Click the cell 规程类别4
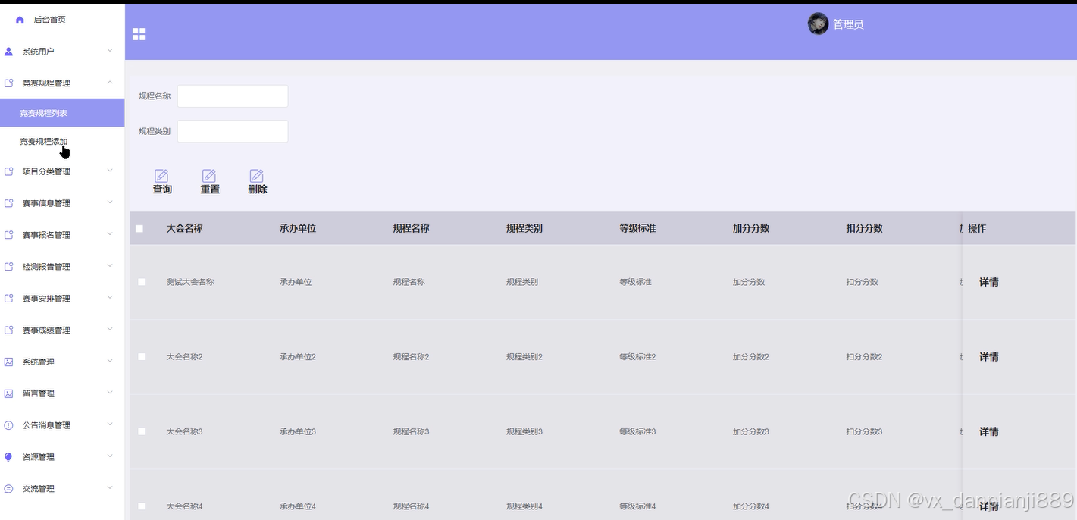Screen dimensions: 1077x520 coord(524,506)
